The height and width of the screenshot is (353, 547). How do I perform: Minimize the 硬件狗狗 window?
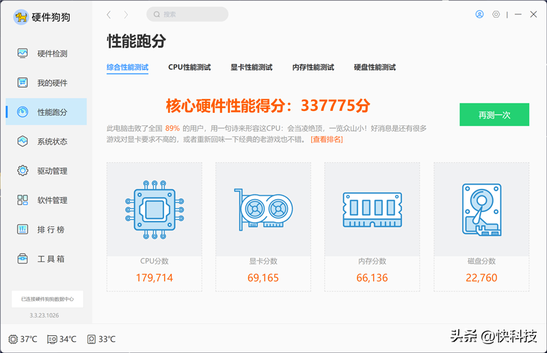pyautogui.click(x=518, y=14)
